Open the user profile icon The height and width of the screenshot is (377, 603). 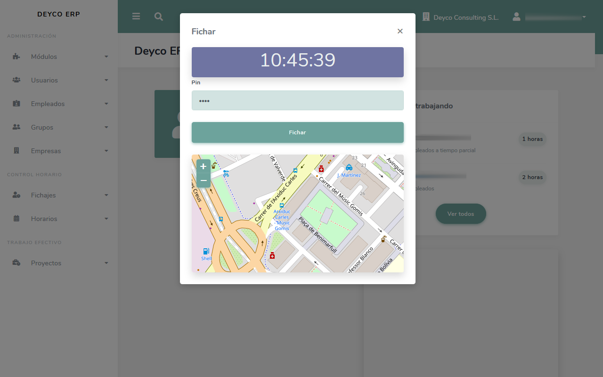click(516, 17)
